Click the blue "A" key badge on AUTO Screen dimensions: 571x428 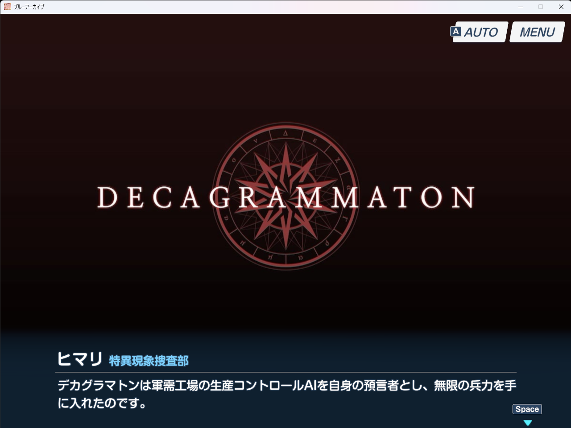[455, 31]
